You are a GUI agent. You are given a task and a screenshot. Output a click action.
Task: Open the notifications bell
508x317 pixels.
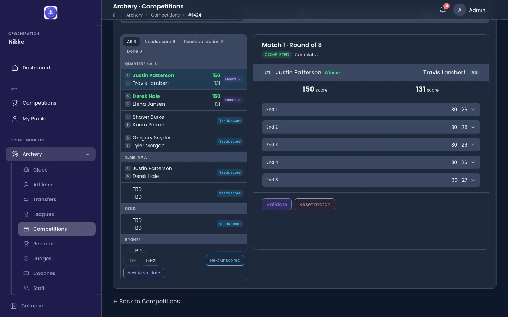pos(443,10)
